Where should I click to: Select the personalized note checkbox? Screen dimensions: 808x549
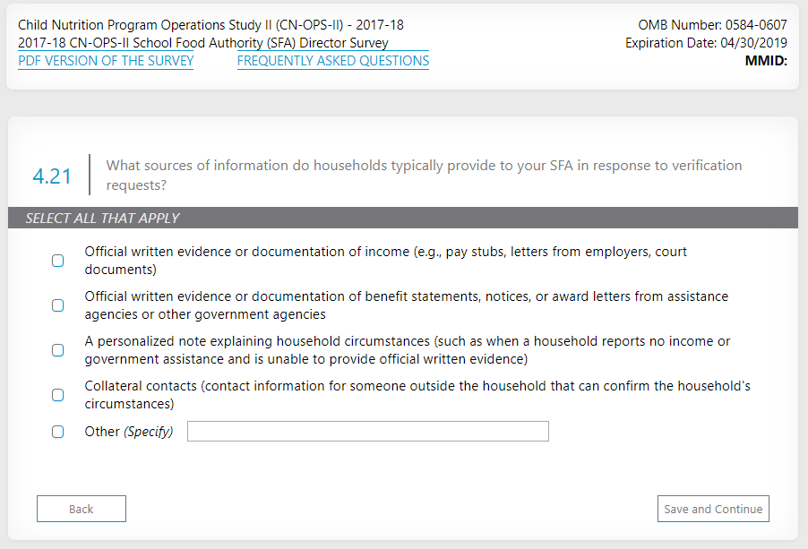(58, 350)
